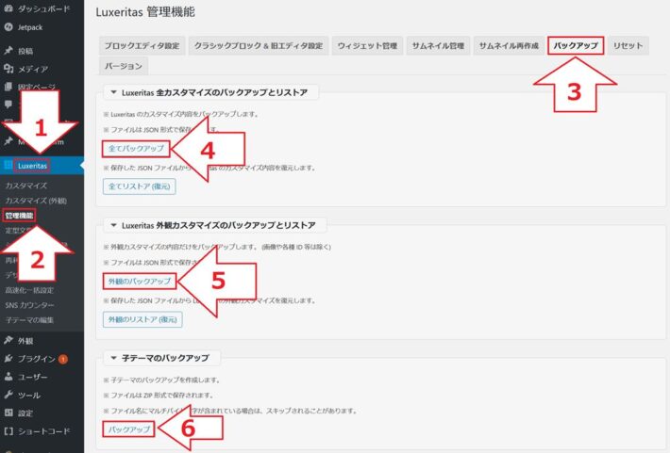The height and width of the screenshot is (453, 670).
Task: Collapse 外観カスタマイズのバックアップとリストア section triangle
Action: pyautogui.click(x=113, y=225)
